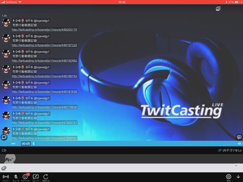
Task: Open the chat icon at lower right of video
Action: pyautogui.click(x=239, y=137)
